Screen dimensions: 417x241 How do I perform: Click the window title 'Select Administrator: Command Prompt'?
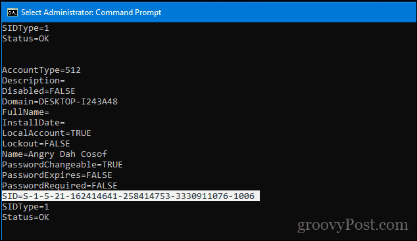click(x=91, y=12)
